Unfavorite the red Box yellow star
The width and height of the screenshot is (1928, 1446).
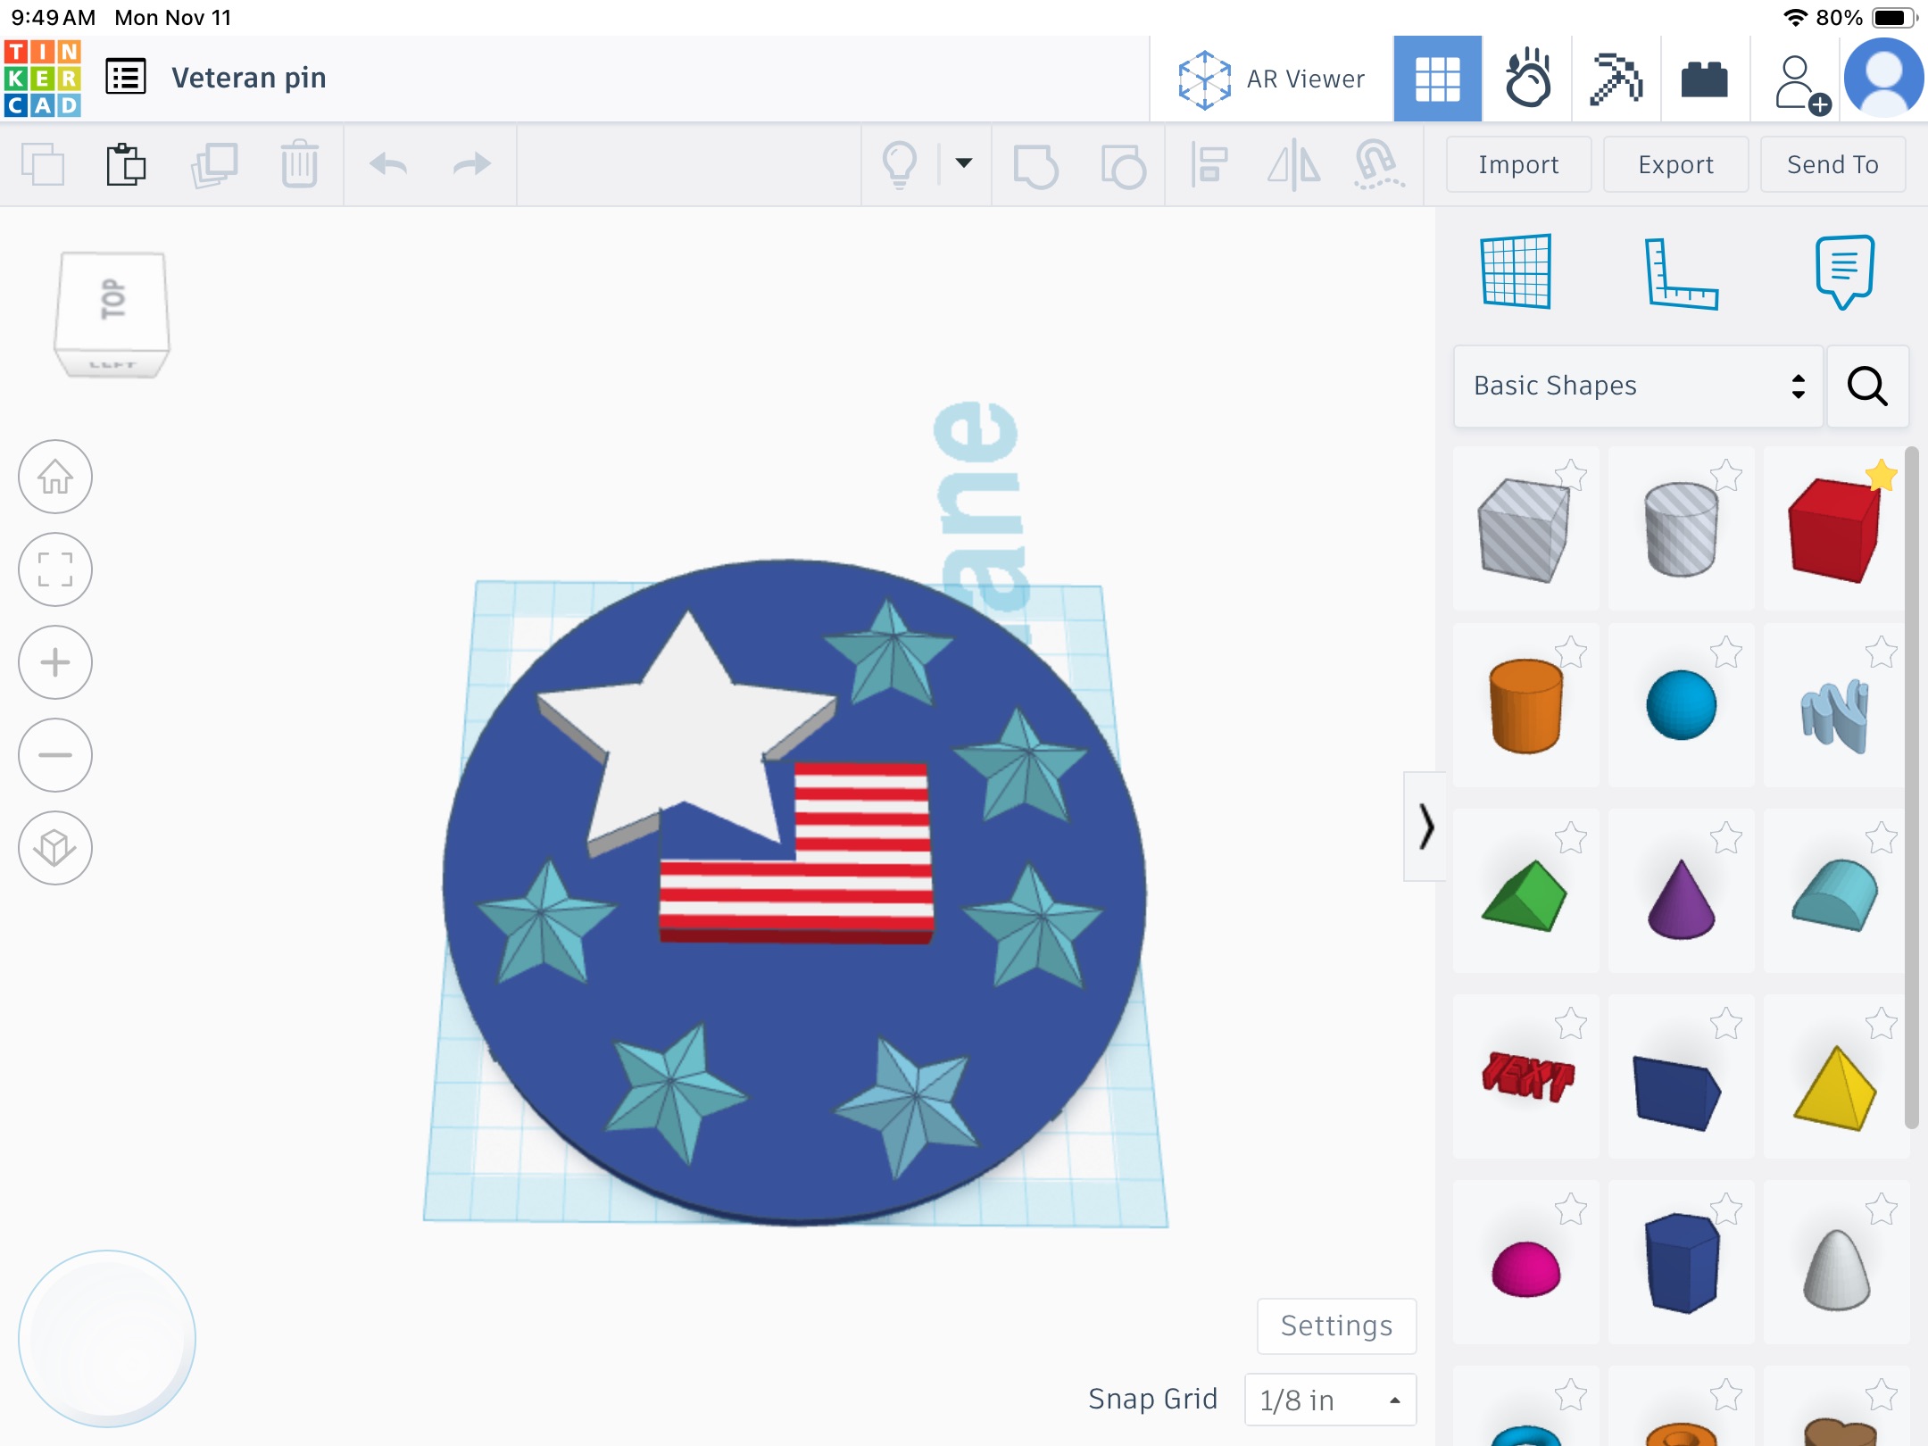1881,475
